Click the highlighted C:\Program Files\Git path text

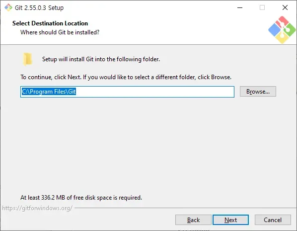49,92
